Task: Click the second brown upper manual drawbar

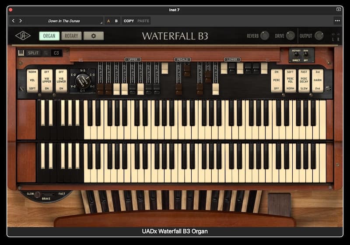Action: click(108, 89)
